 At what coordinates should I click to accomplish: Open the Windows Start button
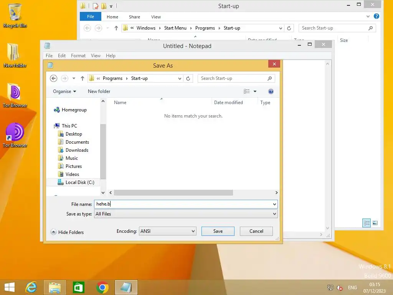[10, 287]
